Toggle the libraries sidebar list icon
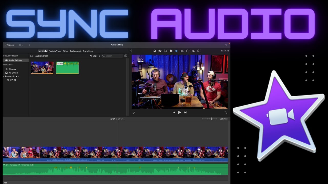The image size is (328, 184). click(32, 56)
